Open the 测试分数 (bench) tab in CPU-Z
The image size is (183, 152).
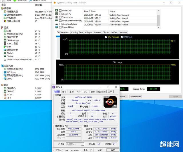101,92
